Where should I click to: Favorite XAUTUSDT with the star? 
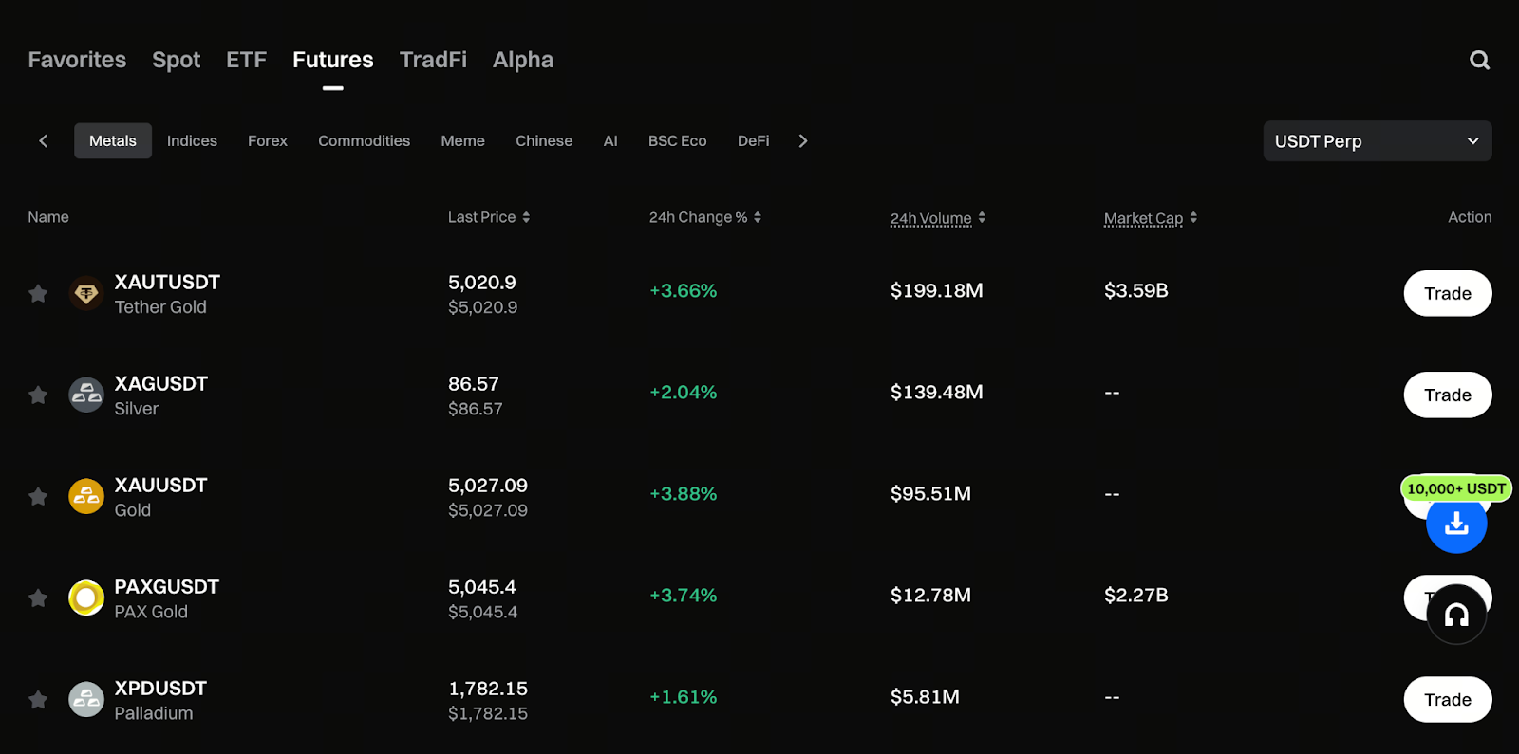[x=38, y=294]
